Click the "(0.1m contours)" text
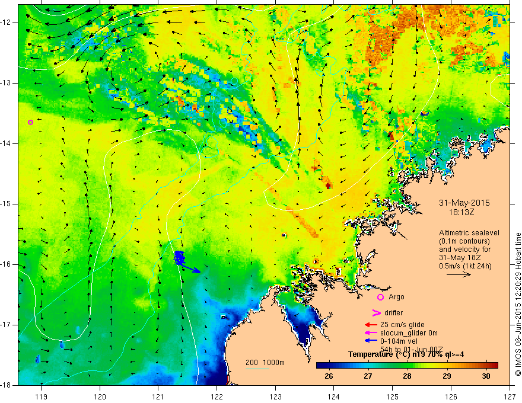The image size is (522, 403). [464, 241]
